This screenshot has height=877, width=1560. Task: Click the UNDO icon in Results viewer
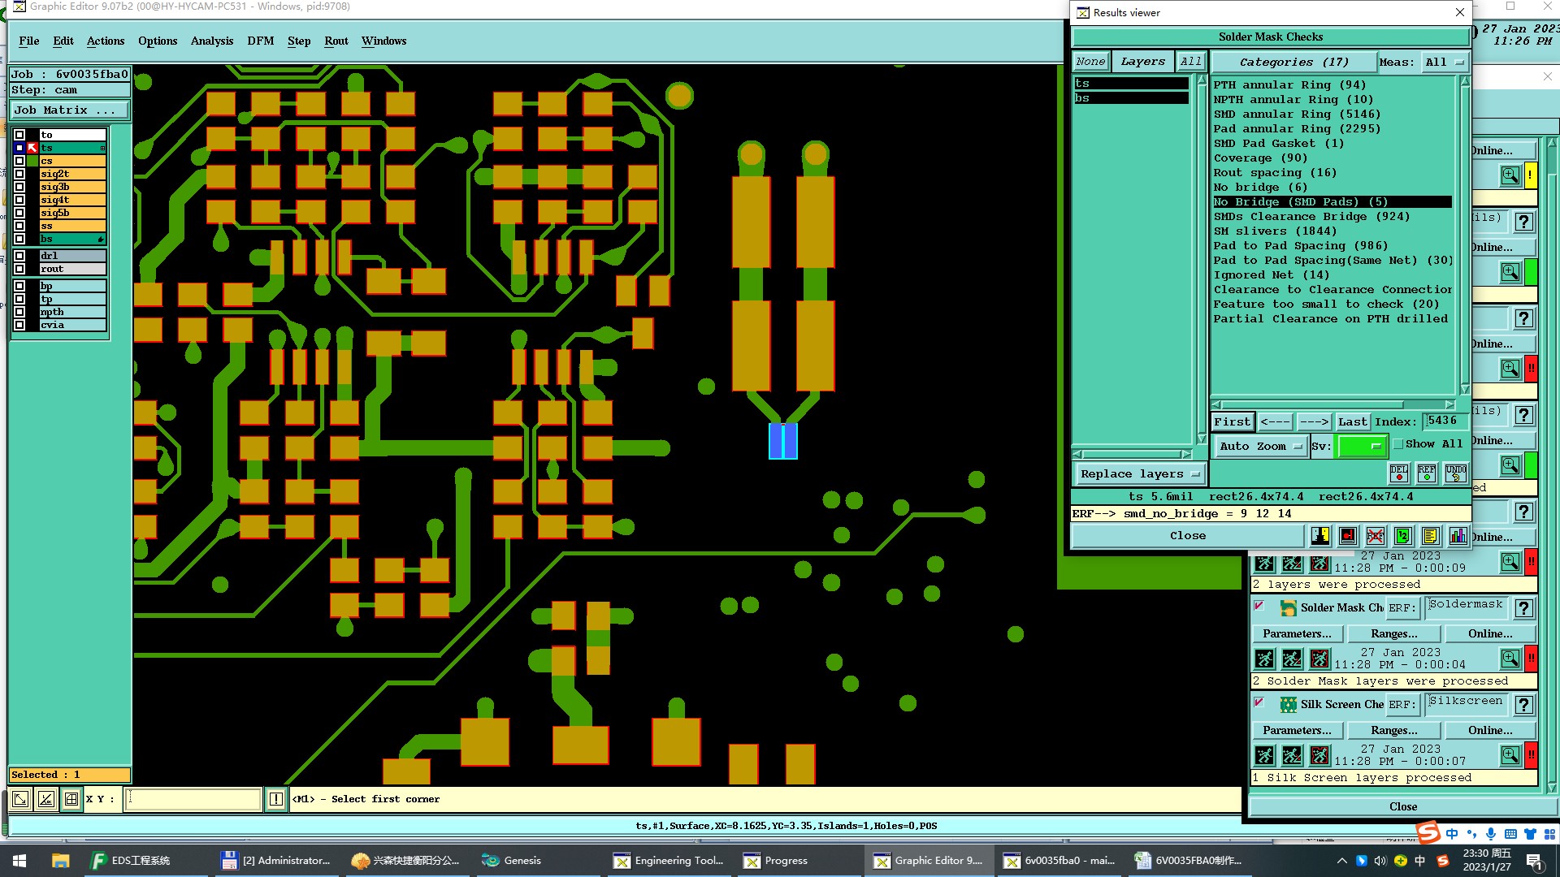tap(1455, 473)
